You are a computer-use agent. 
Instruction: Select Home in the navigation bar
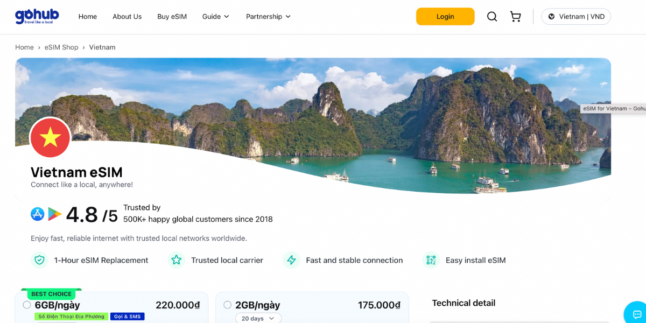point(87,16)
